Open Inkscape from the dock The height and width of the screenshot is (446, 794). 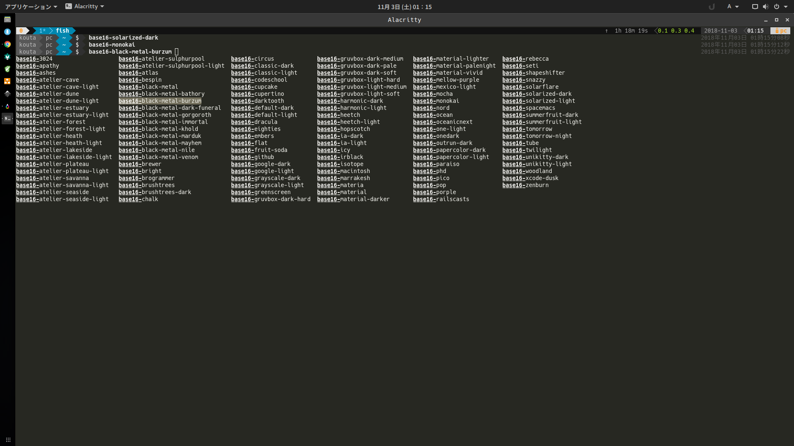tap(7, 94)
